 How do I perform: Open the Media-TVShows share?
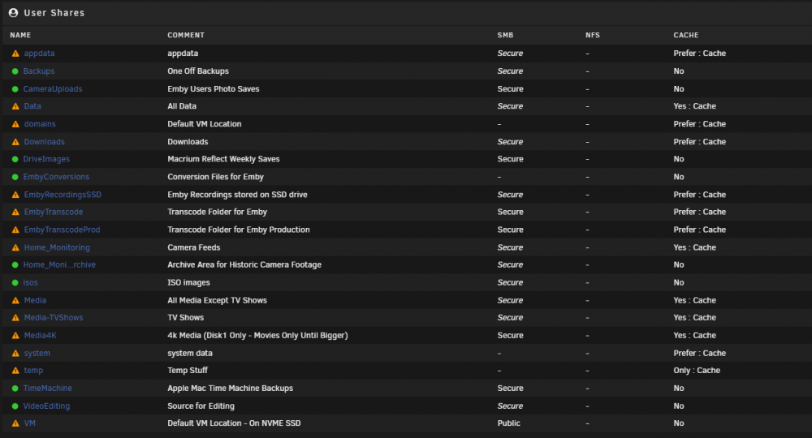pyautogui.click(x=54, y=317)
